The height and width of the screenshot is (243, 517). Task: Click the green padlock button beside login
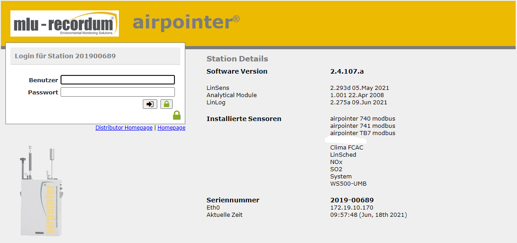pyautogui.click(x=166, y=104)
